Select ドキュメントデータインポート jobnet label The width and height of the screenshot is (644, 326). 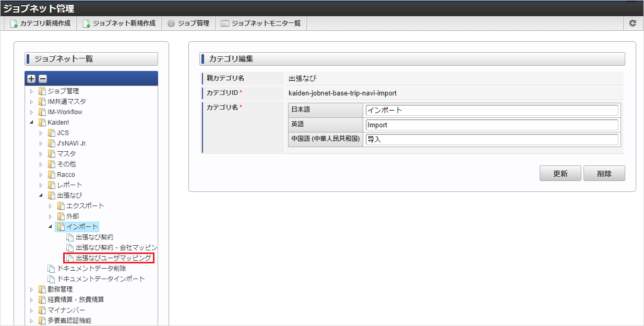point(101,279)
